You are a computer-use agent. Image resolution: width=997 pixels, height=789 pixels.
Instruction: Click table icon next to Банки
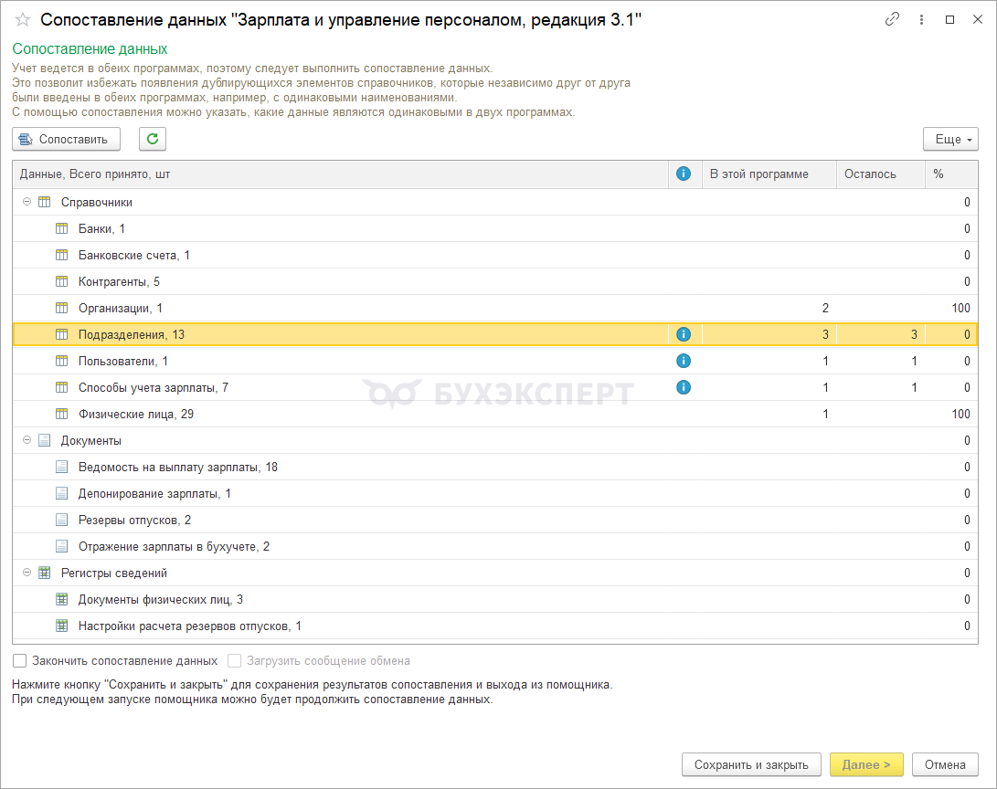[61, 228]
